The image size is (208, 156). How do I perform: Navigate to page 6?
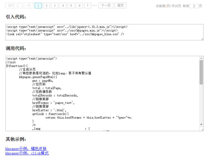point(80,5)
